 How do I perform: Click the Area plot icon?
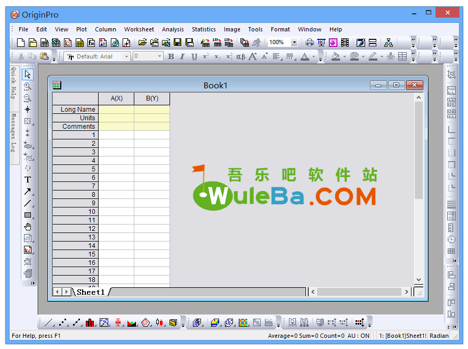tap(132, 322)
